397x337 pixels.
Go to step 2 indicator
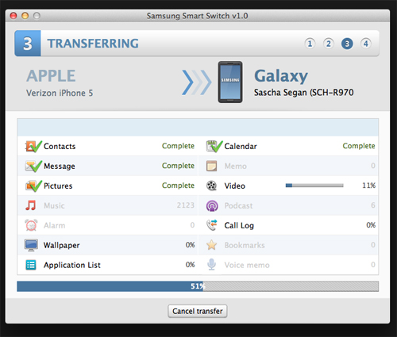click(329, 44)
